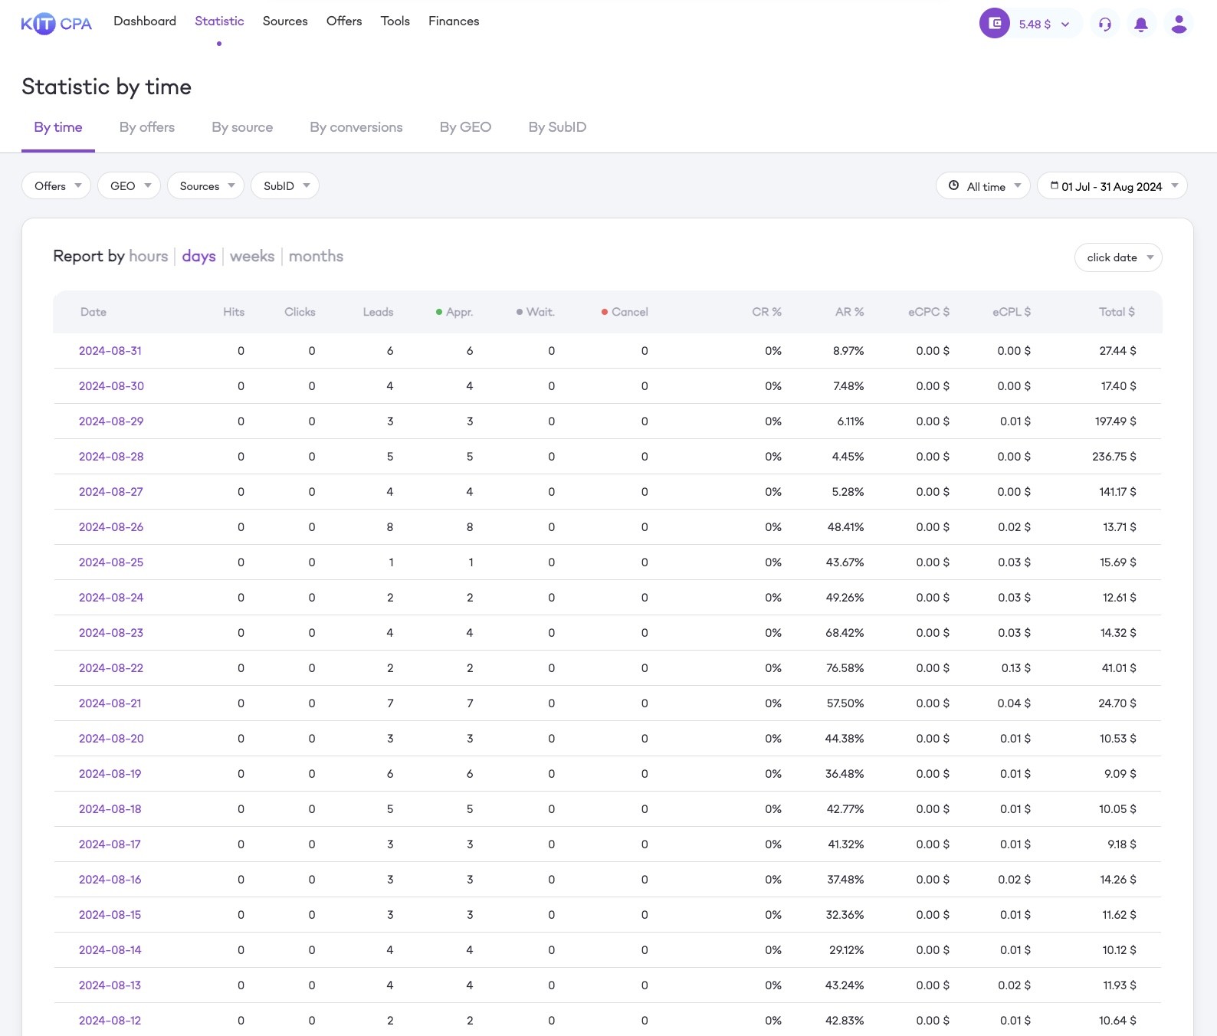Screen dimensions: 1217x1036
Task: Click the Date column header
Action: click(93, 312)
